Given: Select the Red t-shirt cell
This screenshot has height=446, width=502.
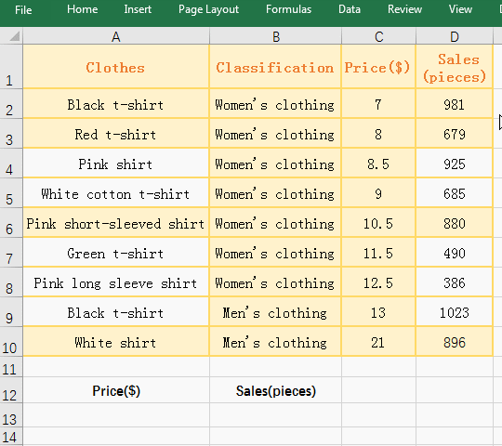Looking at the screenshot, I should [116, 134].
